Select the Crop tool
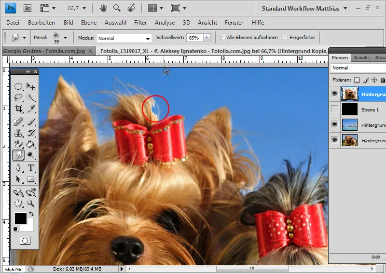Image resolution: width=386 pixels, height=274 pixels. click(18, 109)
